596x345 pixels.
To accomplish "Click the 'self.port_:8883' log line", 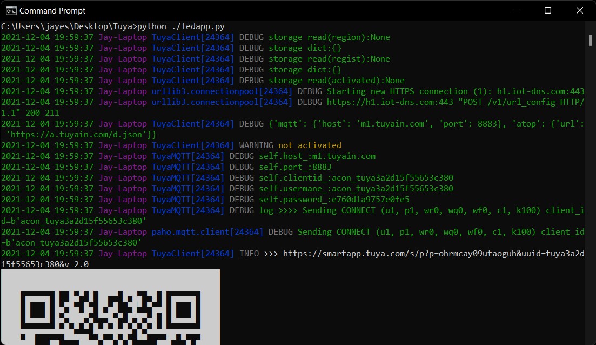I will 295,167.
